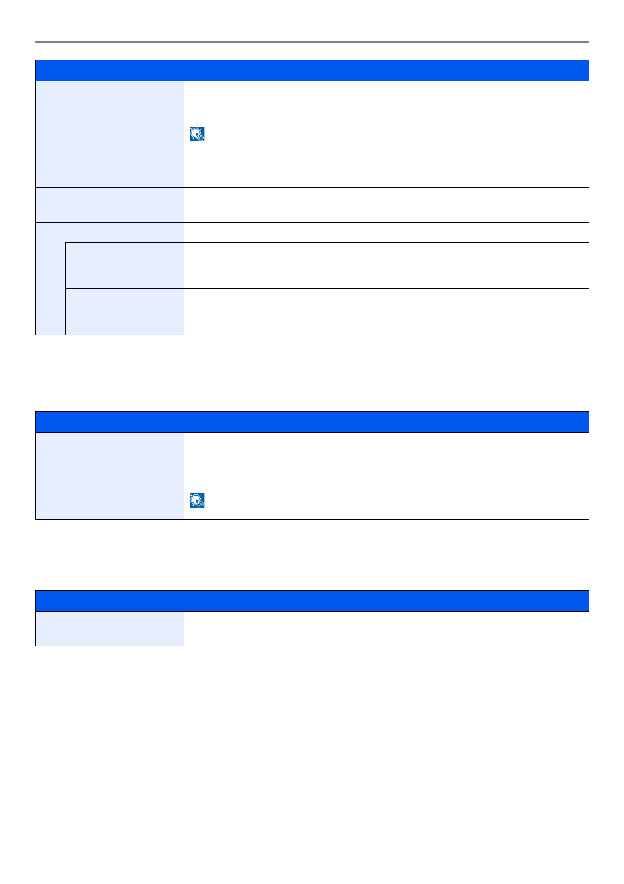
Task: Select the first indented light-blue sub-item cell
Action: coord(125,265)
